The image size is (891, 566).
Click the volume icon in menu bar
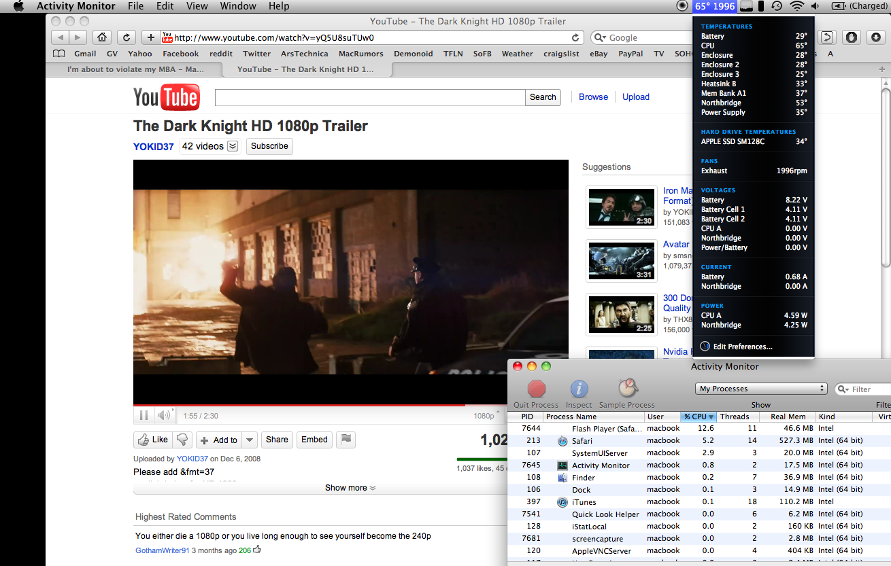pos(815,6)
